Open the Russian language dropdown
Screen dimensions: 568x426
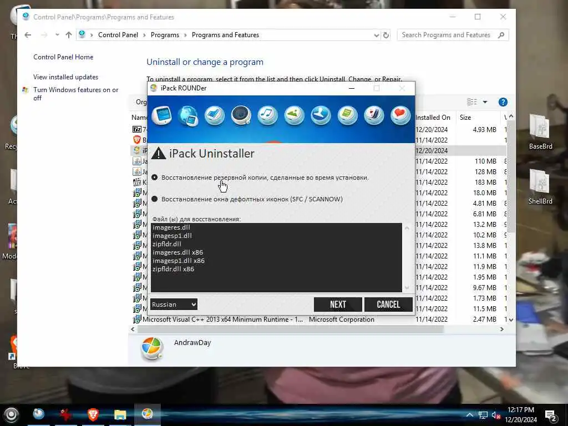174,305
